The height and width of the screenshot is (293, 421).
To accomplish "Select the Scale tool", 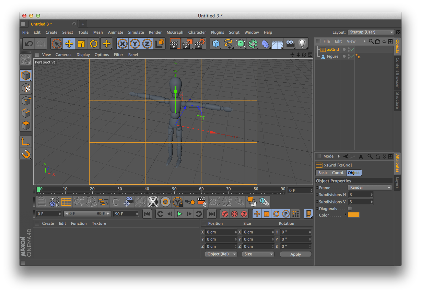I will coord(81,44).
